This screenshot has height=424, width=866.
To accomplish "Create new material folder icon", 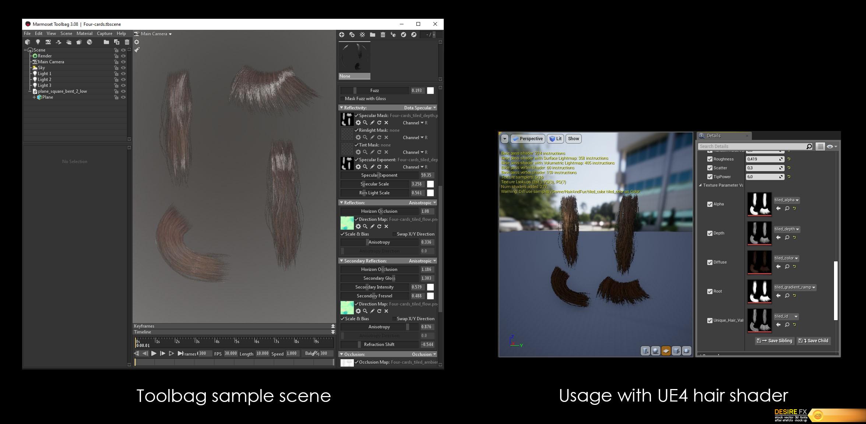I will click(373, 35).
